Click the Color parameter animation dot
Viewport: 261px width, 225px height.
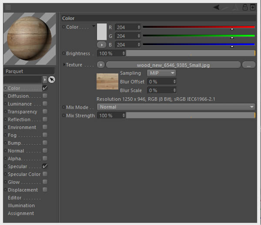tap(64, 27)
